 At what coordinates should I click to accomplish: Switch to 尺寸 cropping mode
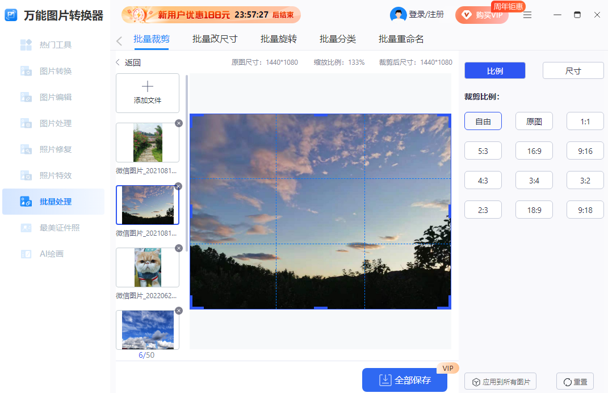pos(573,70)
